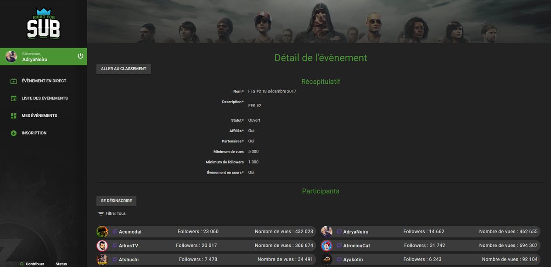Click the GitHub icon beside Contribuer

[22, 264]
